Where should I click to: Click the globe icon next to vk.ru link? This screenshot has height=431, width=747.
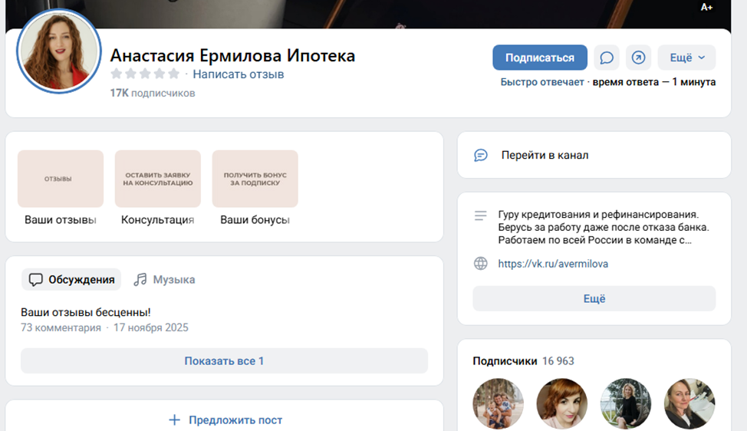point(481,263)
